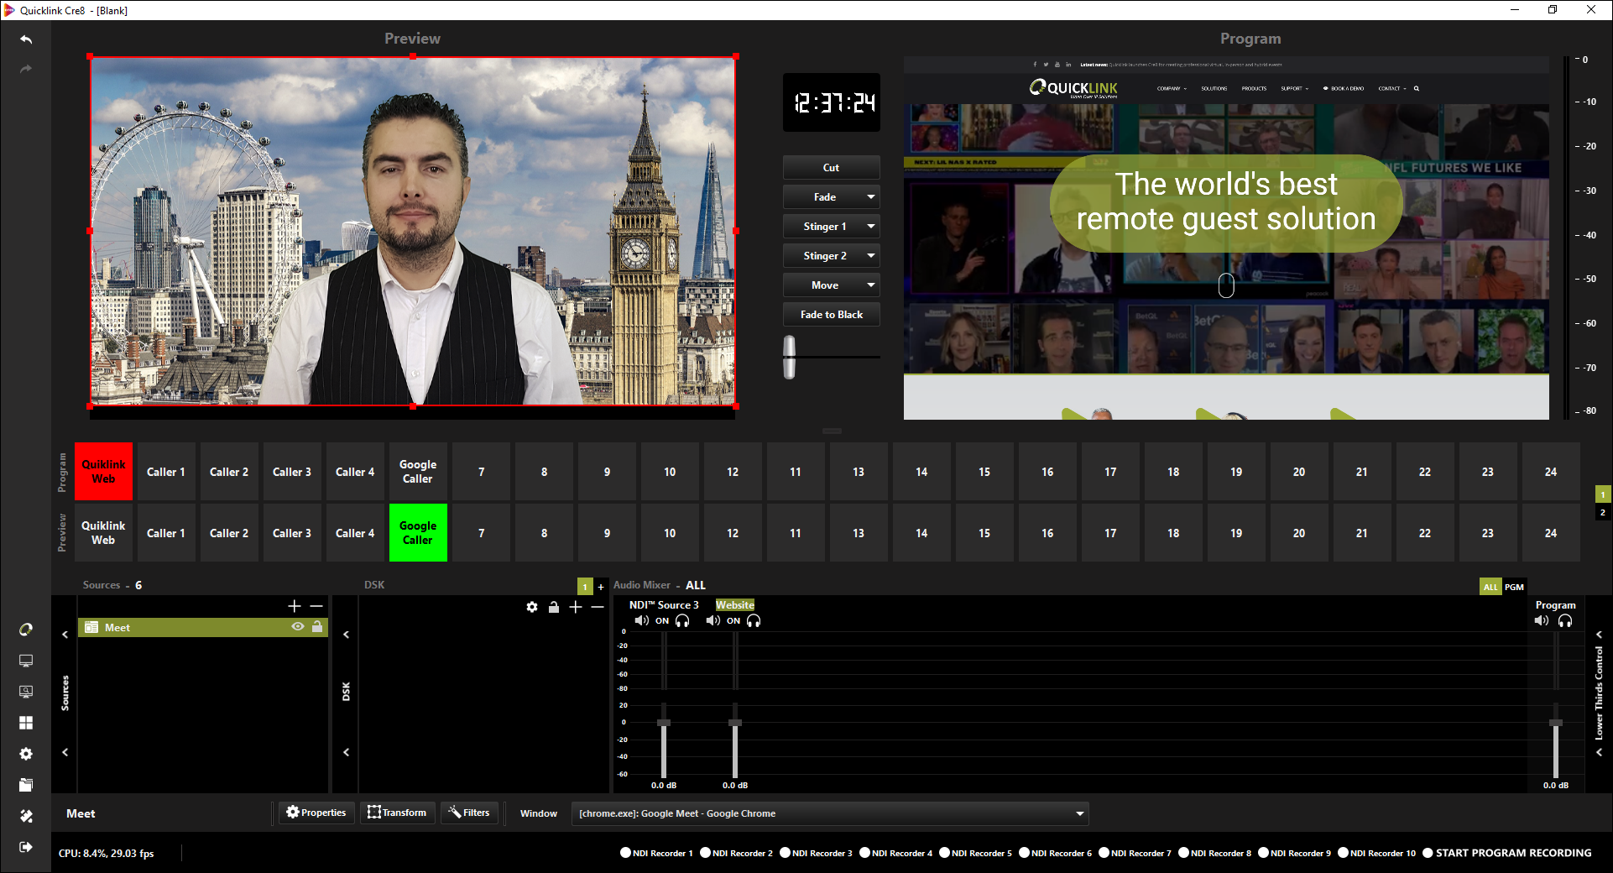
Task: Open the Quicklink logo sidebar icon
Action: point(26,630)
